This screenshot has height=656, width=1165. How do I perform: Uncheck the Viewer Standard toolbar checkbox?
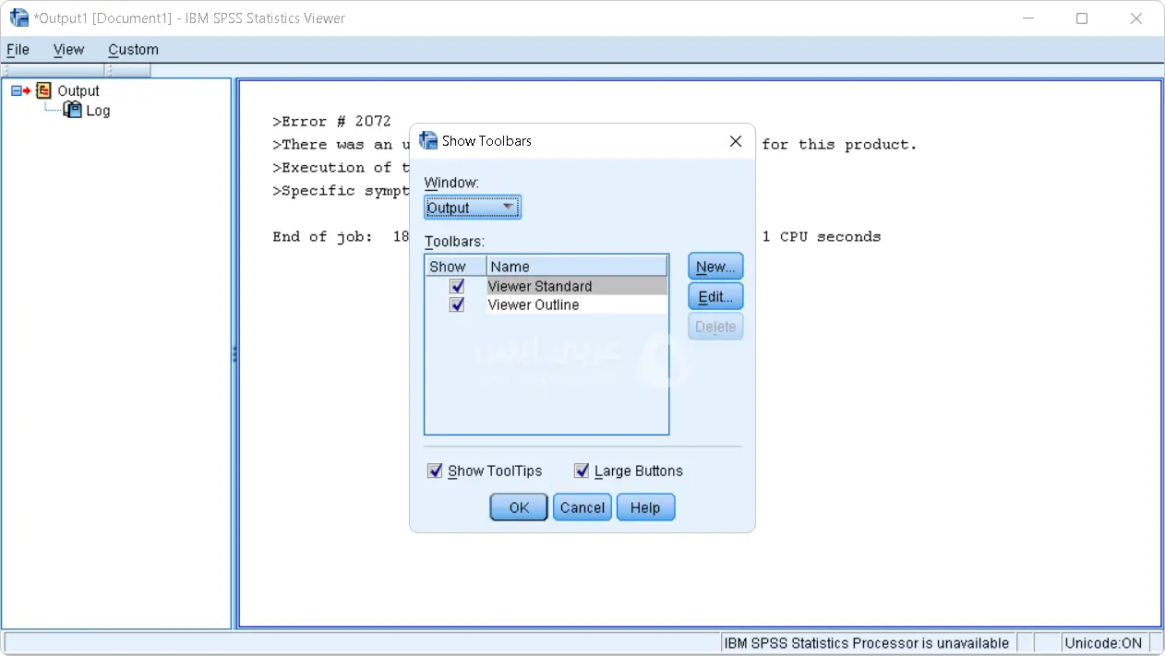coord(457,286)
